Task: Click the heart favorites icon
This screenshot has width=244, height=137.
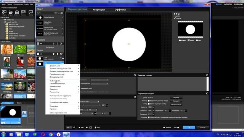Action: (87, 127)
